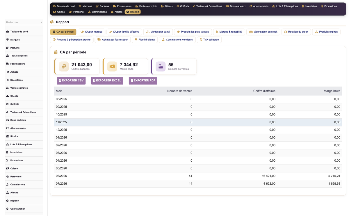Click the EXPORTER EXCEL button

click(107, 81)
